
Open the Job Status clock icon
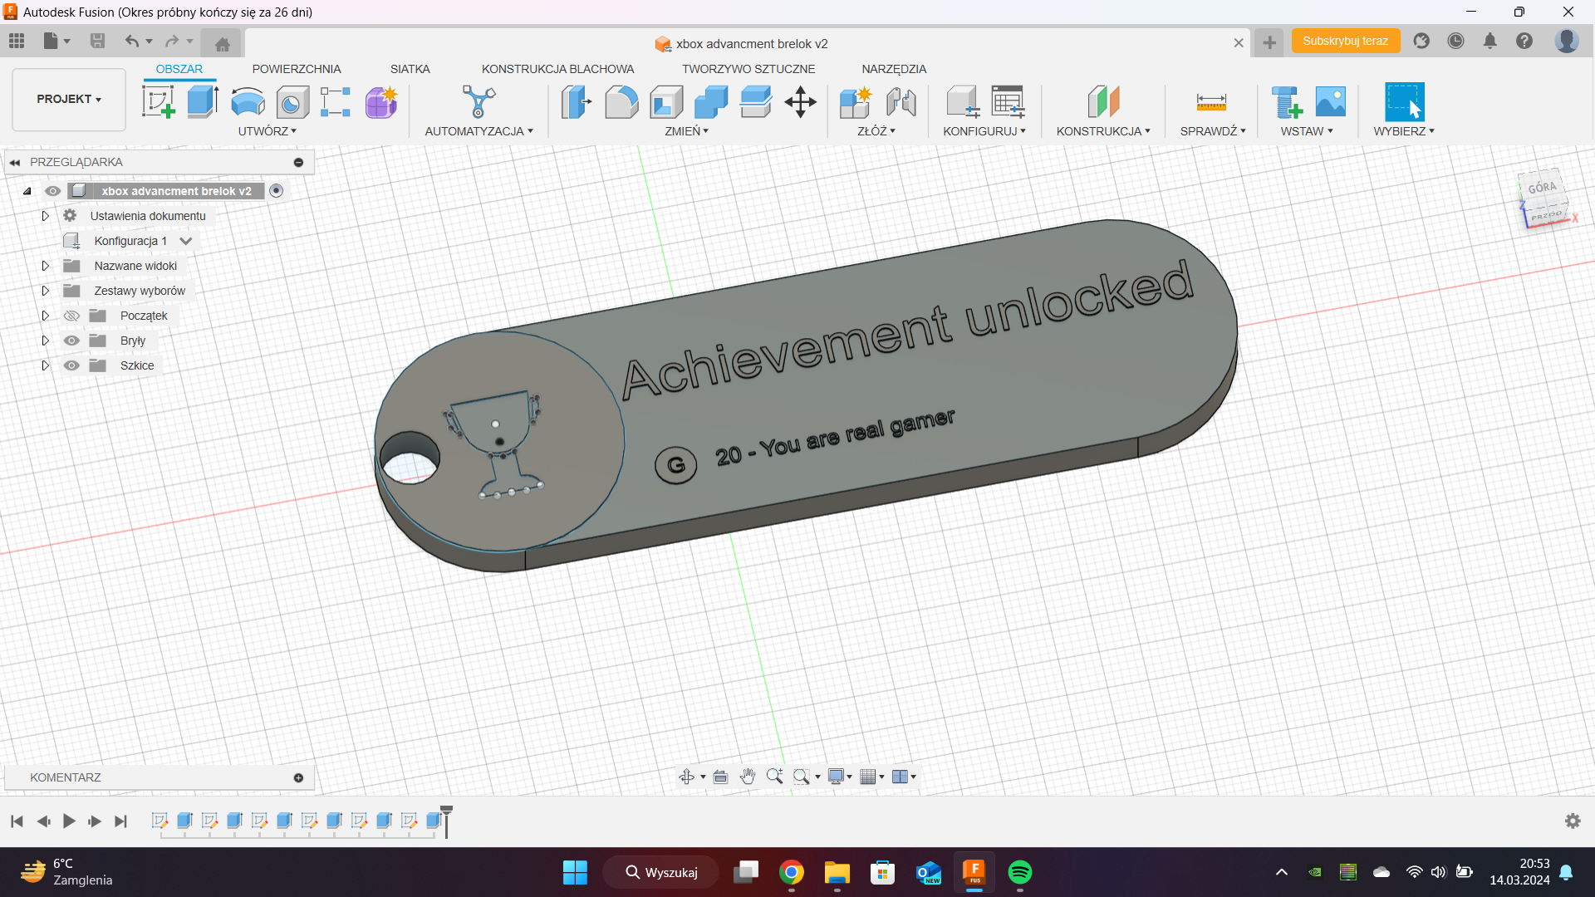coord(1455,41)
